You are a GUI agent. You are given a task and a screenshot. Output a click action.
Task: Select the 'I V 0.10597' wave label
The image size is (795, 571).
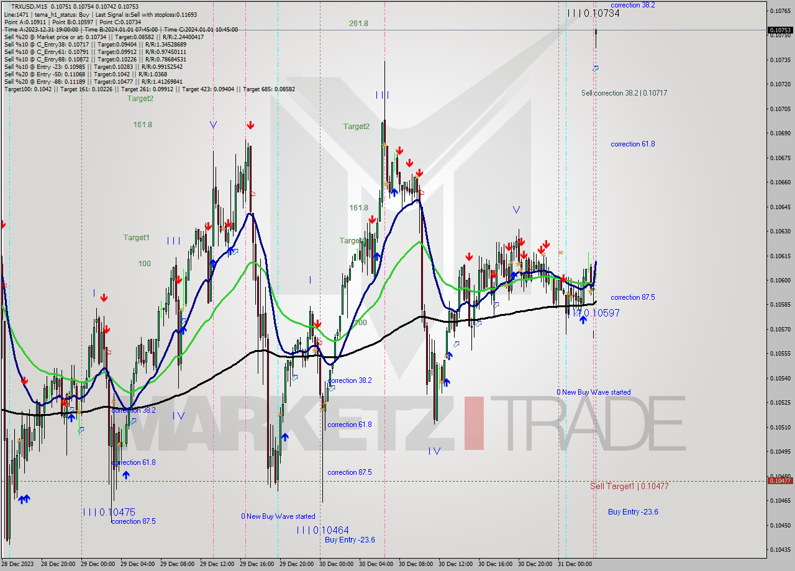pyautogui.click(x=597, y=313)
